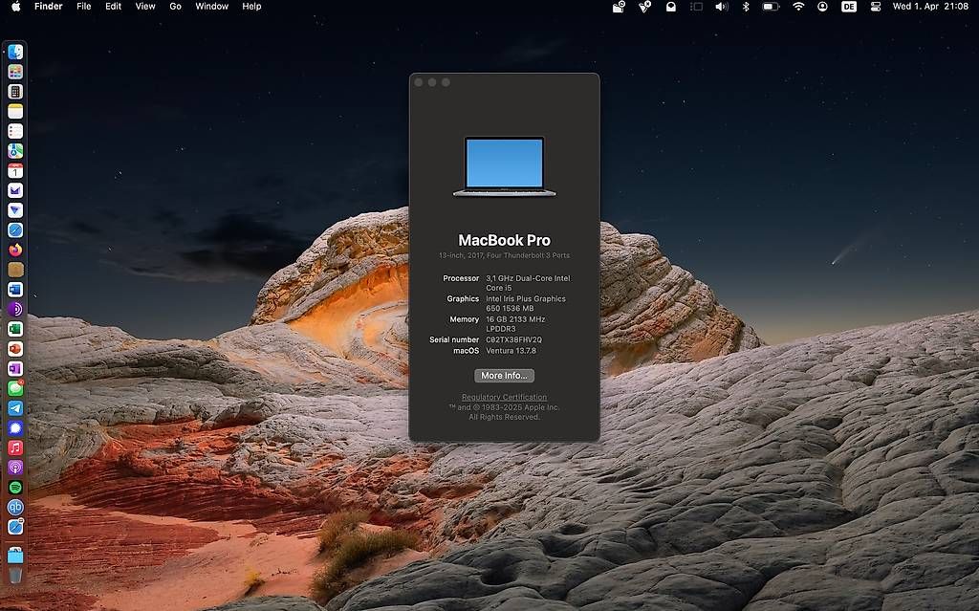Open Signal from the Dock
This screenshot has width=979, height=611.
click(x=15, y=428)
